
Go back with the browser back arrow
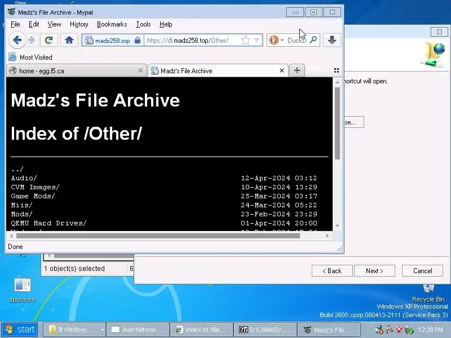click(17, 40)
